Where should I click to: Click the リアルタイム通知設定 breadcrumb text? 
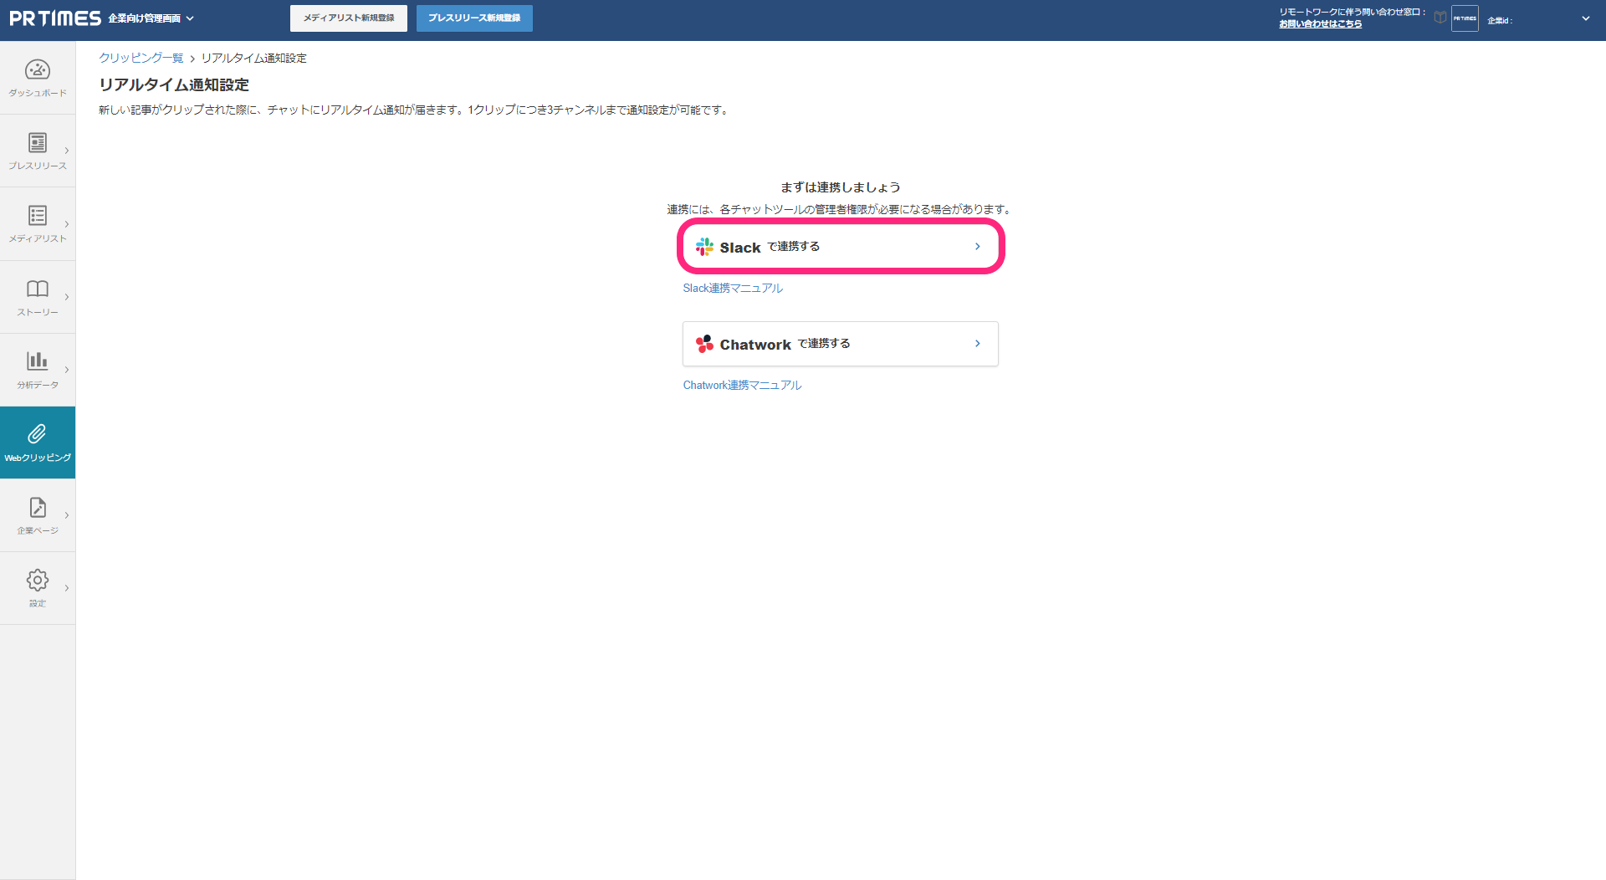click(x=254, y=59)
